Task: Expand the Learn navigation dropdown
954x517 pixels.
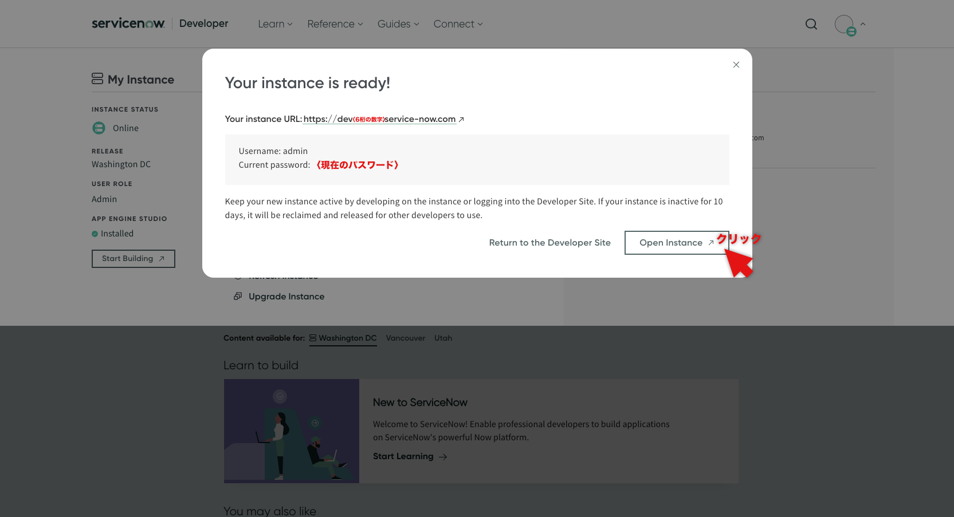Action: point(274,24)
